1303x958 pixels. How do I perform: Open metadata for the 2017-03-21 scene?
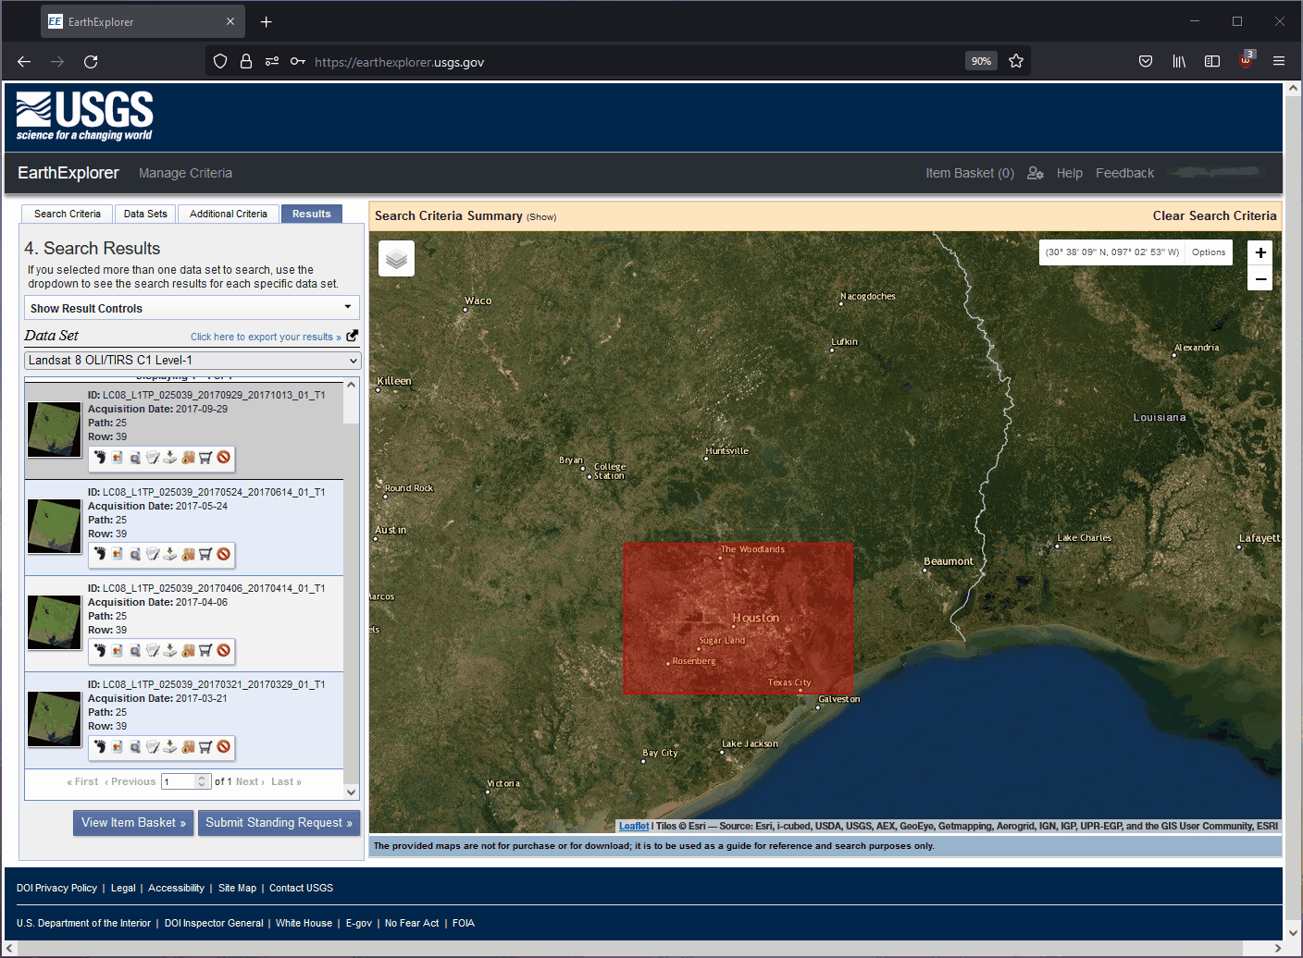point(153,746)
